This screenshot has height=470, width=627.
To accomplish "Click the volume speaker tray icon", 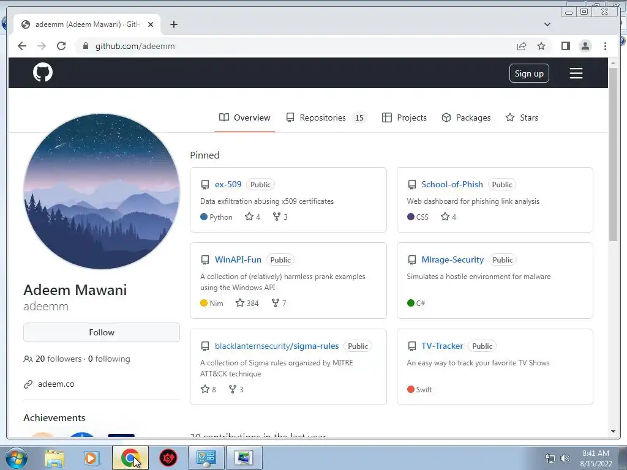I will (565, 458).
